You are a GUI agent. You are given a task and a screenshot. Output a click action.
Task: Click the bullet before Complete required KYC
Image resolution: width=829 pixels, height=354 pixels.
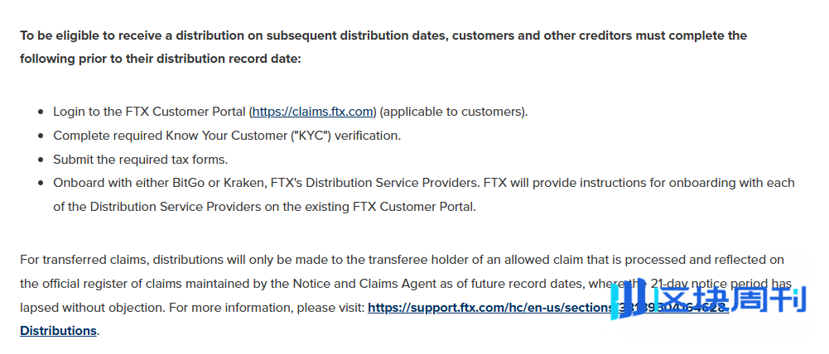41,136
